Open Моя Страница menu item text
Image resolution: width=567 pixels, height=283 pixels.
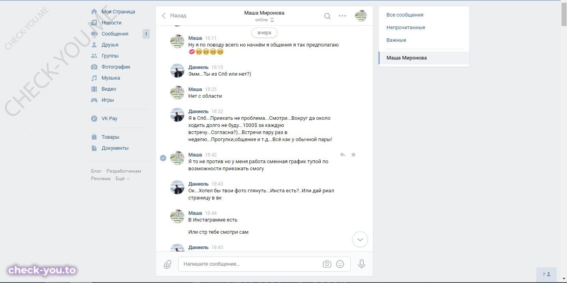click(x=118, y=12)
